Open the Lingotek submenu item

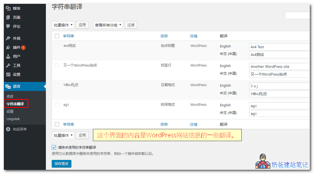[x=13, y=119]
